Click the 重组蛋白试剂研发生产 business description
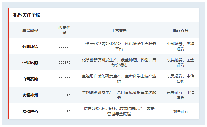Screen dimensions: 207x127 [119, 79]
